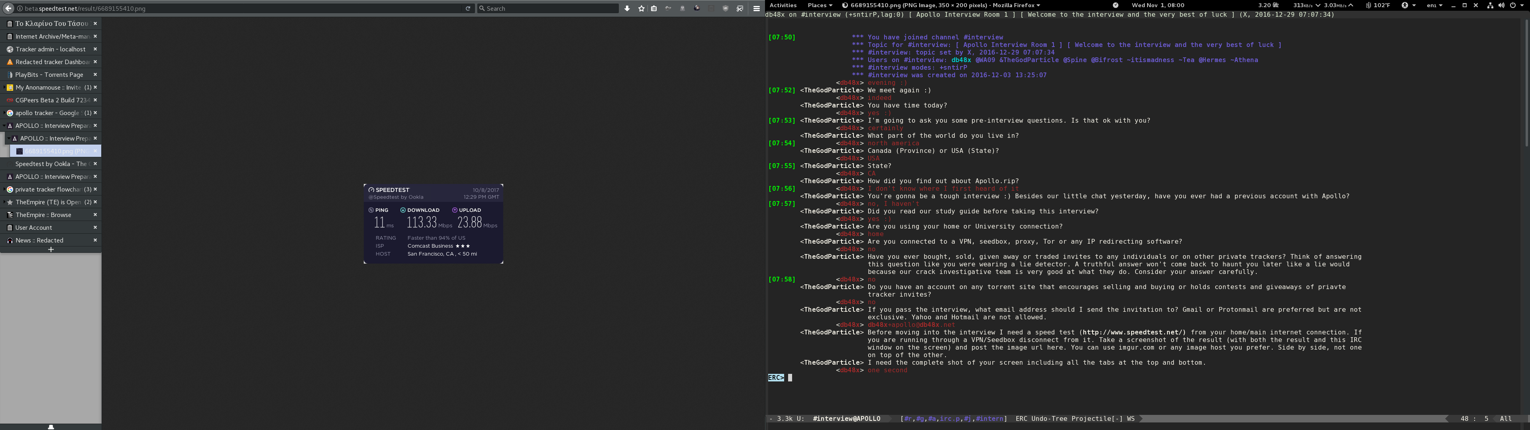The width and height of the screenshot is (1530, 430).
Task: Open the Places menu in top bar
Action: tap(820, 5)
